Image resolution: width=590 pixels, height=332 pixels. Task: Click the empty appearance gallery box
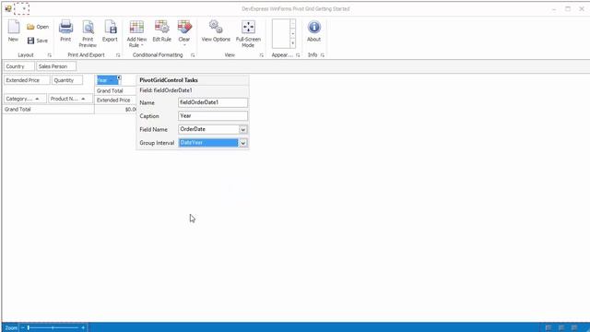pos(280,34)
